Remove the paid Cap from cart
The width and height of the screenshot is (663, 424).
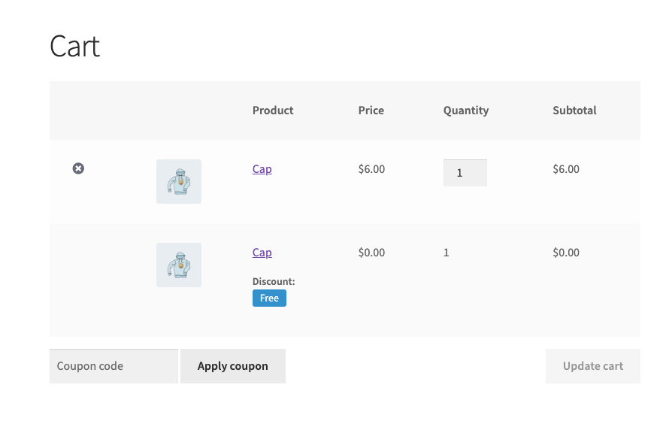(78, 168)
